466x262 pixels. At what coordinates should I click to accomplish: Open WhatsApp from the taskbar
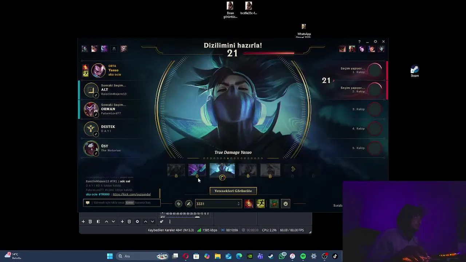tap(282, 256)
